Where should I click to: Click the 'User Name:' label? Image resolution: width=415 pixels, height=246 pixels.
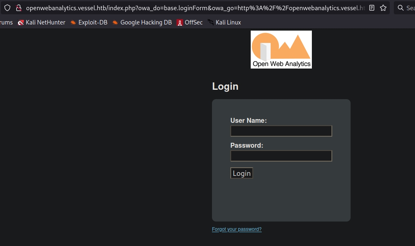tap(248, 120)
